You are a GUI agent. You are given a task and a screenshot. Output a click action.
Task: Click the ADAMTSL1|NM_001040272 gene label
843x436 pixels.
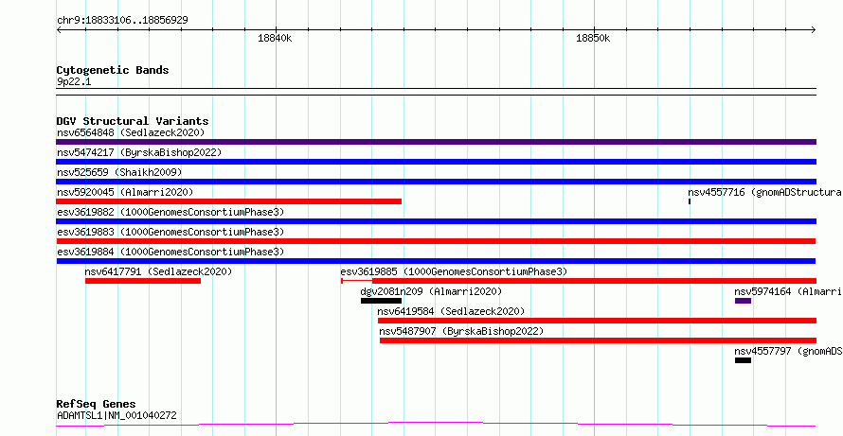117,415
